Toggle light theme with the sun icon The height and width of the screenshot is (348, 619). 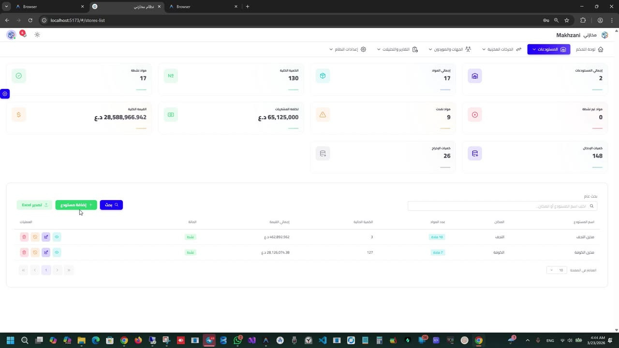(x=37, y=34)
